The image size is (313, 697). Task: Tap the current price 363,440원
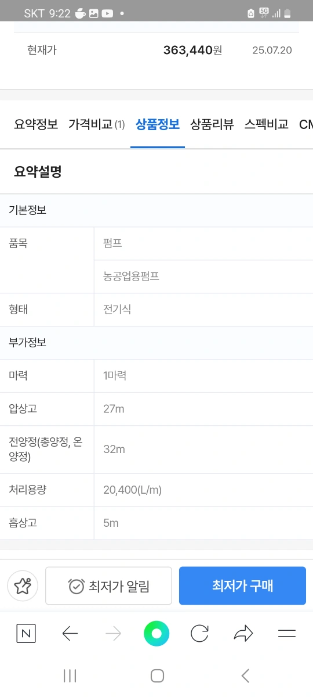point(192,50)
